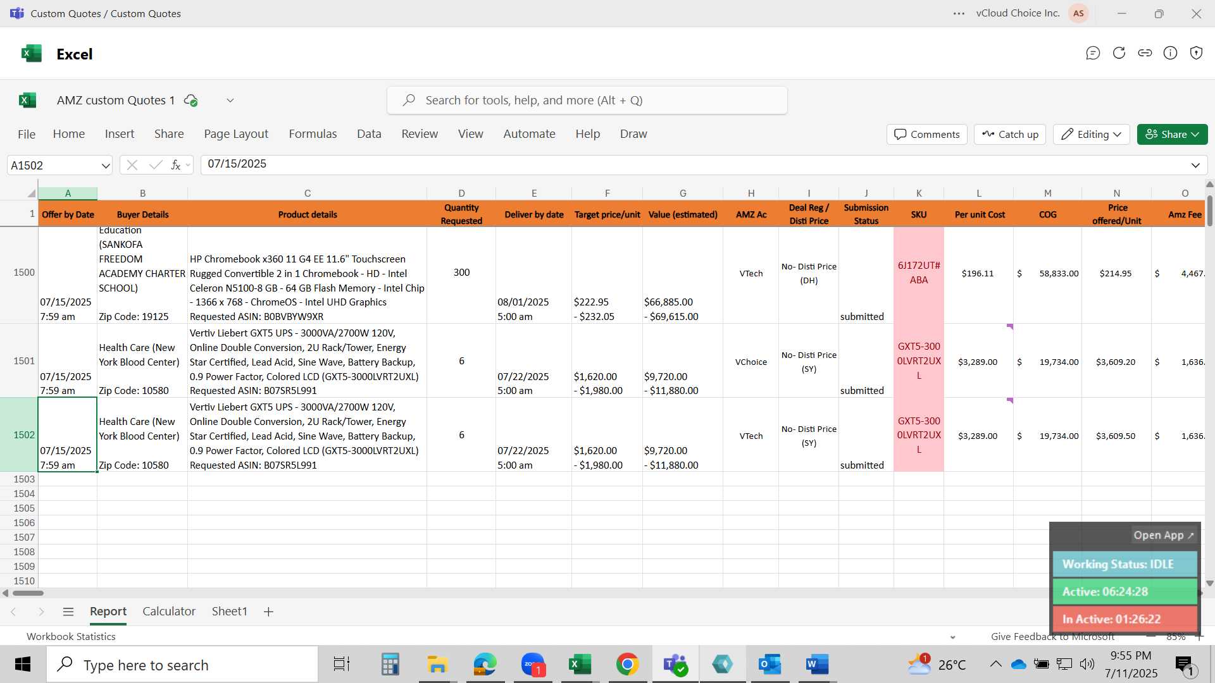Click Workbook Statistics in status bar
Image resolution: width=1215 pixels, height=683 pixels.
[71, 637]
